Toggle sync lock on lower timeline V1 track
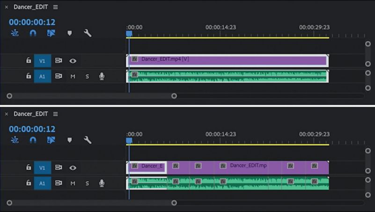This screenshot has height=212, width=375. click(x=59, y=168)
